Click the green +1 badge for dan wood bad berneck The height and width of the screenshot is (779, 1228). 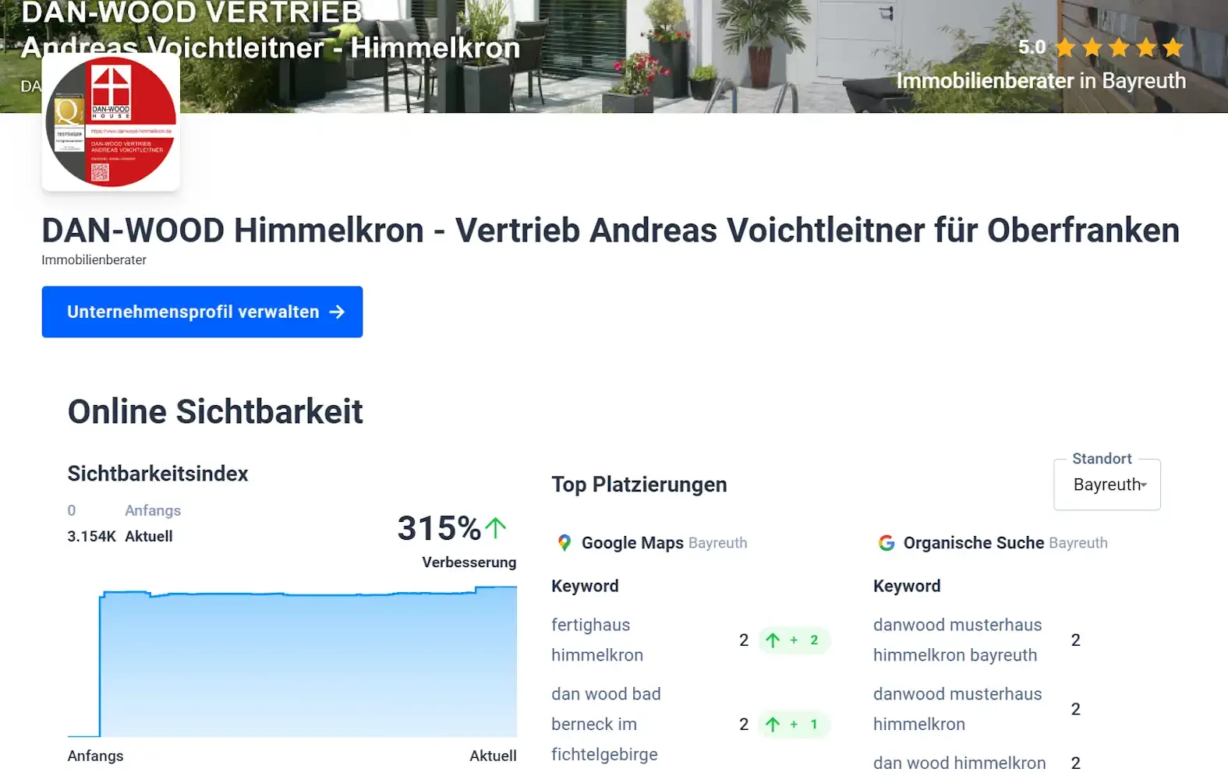pyautogui.click(x=794, y=724)
